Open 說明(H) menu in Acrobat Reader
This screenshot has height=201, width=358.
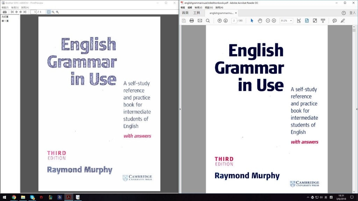point(219,8)
